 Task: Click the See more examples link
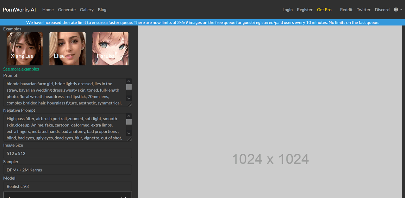tap(21, 69)
